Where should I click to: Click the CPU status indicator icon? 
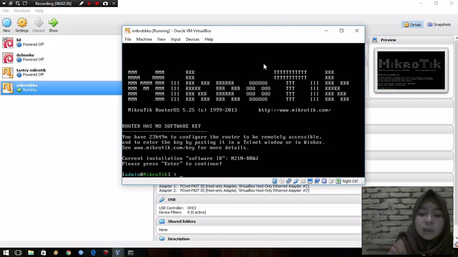(x=324, y=181)
